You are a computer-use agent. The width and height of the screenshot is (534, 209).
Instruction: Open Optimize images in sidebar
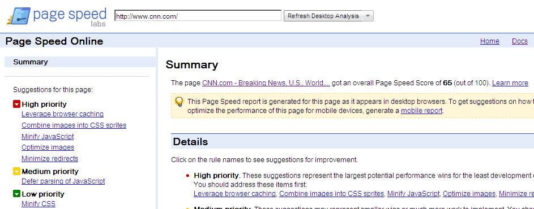click(x=48, y=147)
